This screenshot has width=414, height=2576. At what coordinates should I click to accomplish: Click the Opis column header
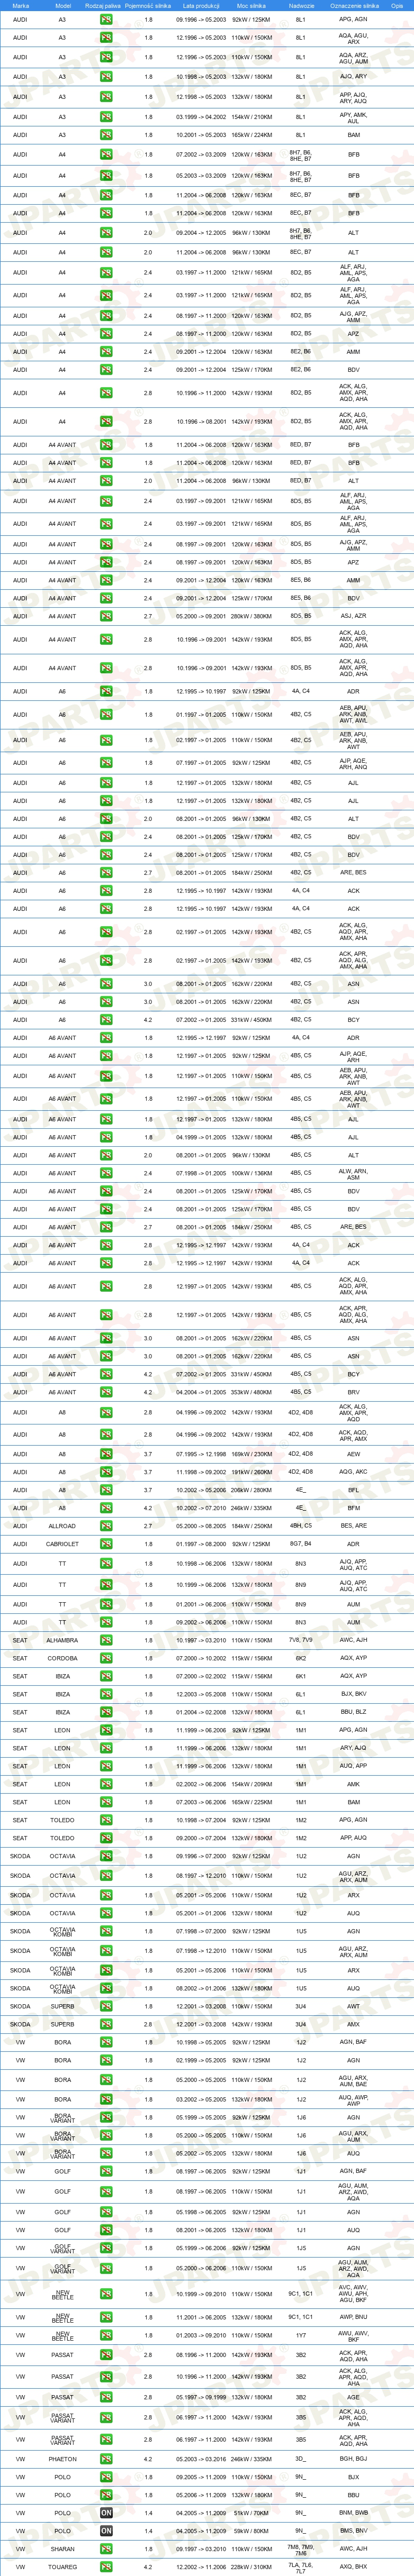(x=397, y=5)
